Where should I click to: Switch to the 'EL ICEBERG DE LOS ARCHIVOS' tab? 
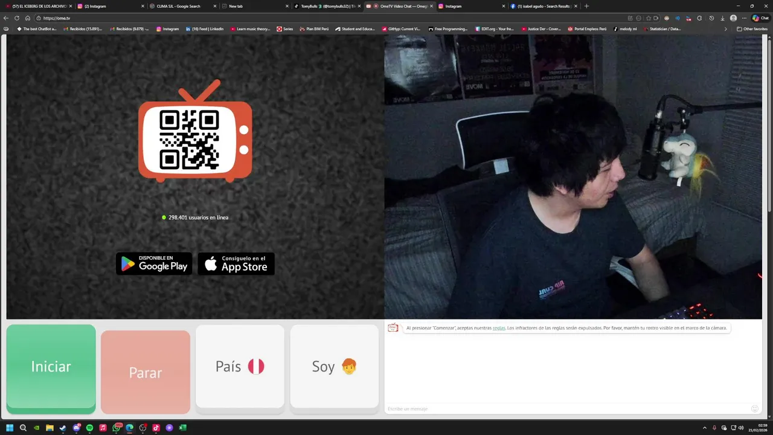(x=39, y=6)
